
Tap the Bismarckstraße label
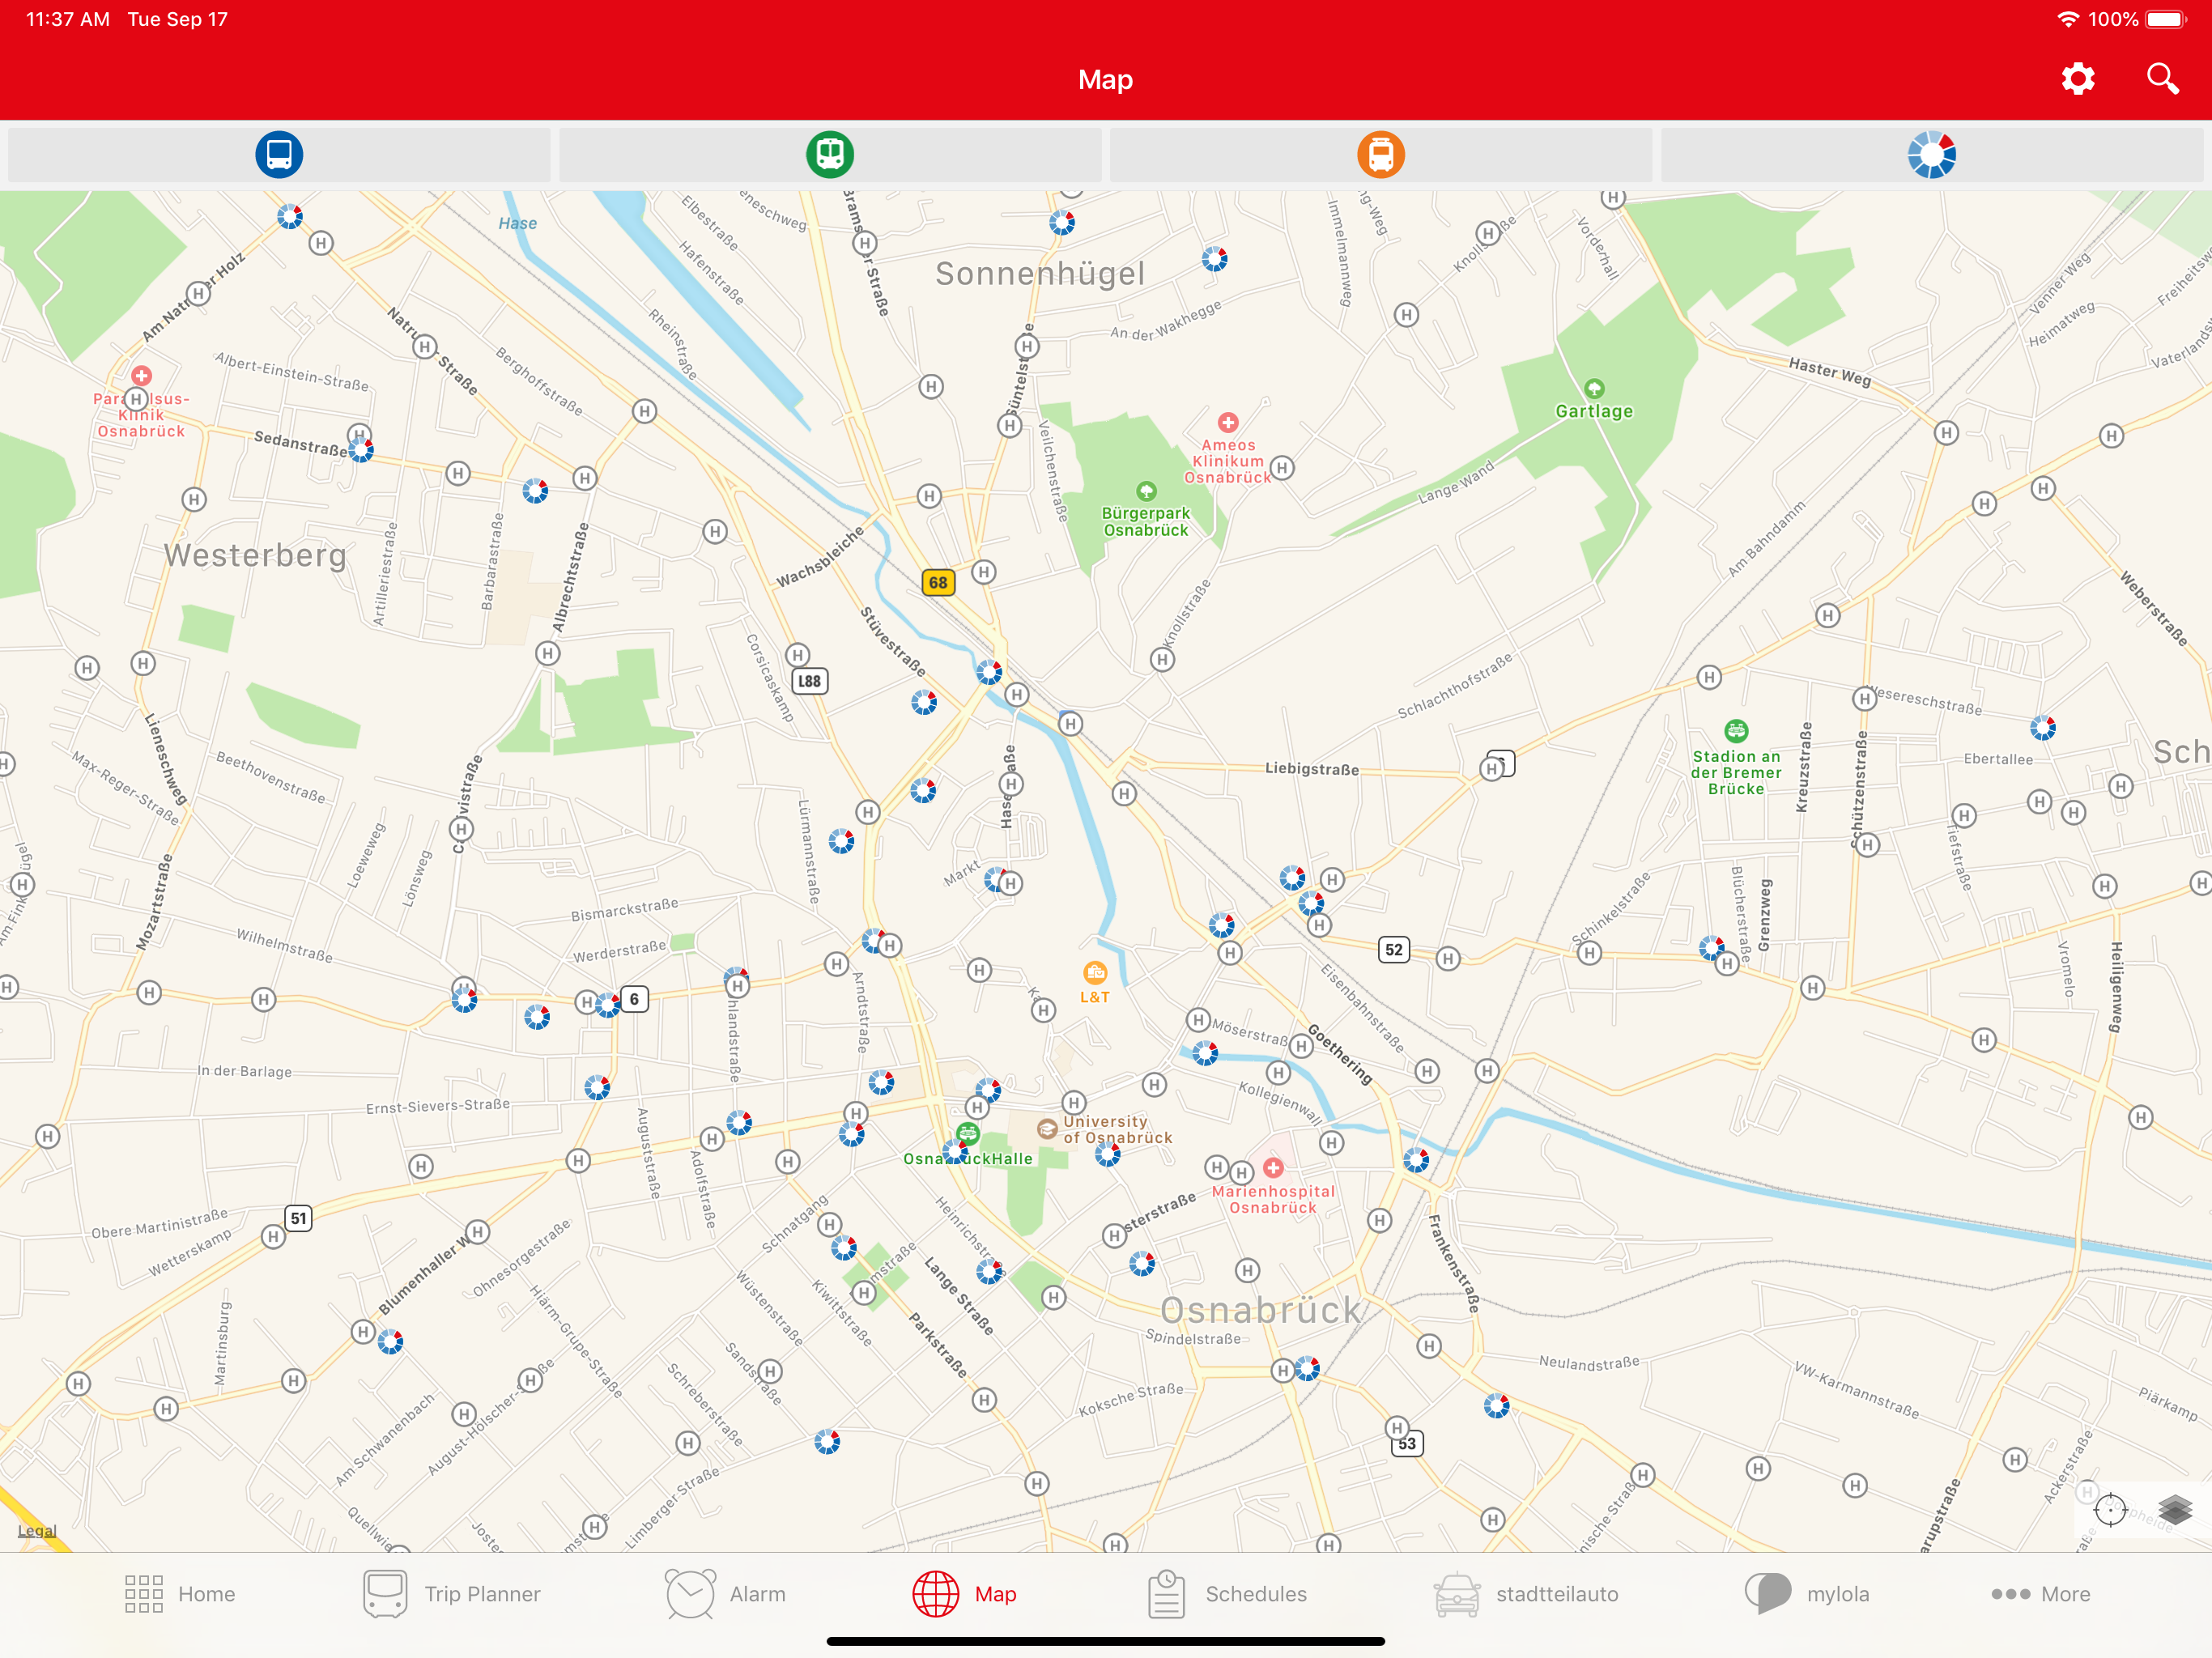tap(625, 909)
